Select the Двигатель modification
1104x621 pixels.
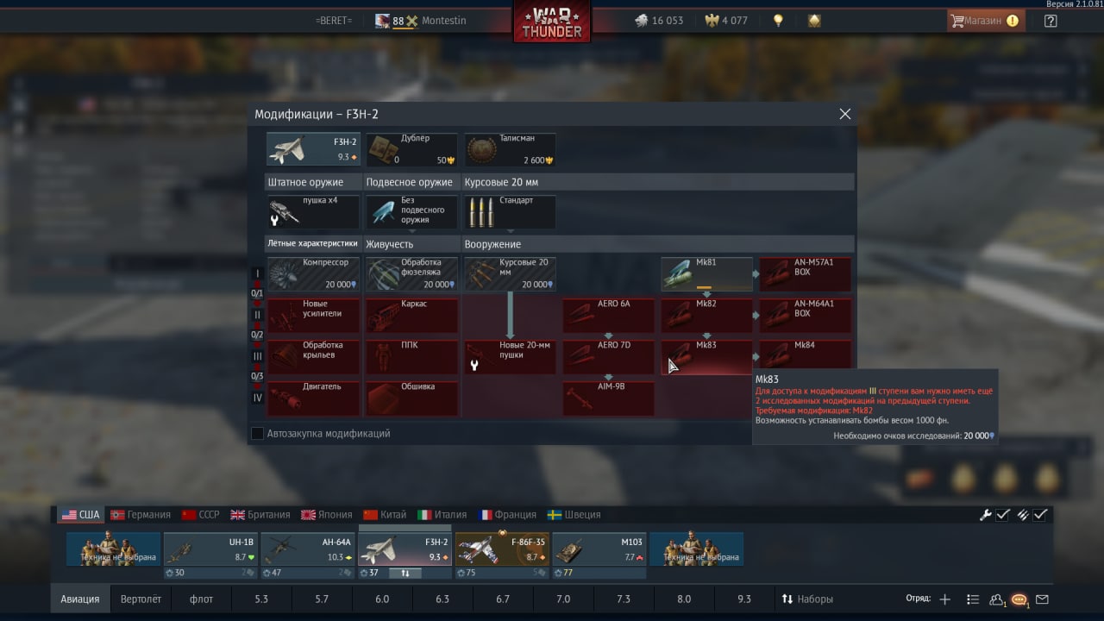313,398
